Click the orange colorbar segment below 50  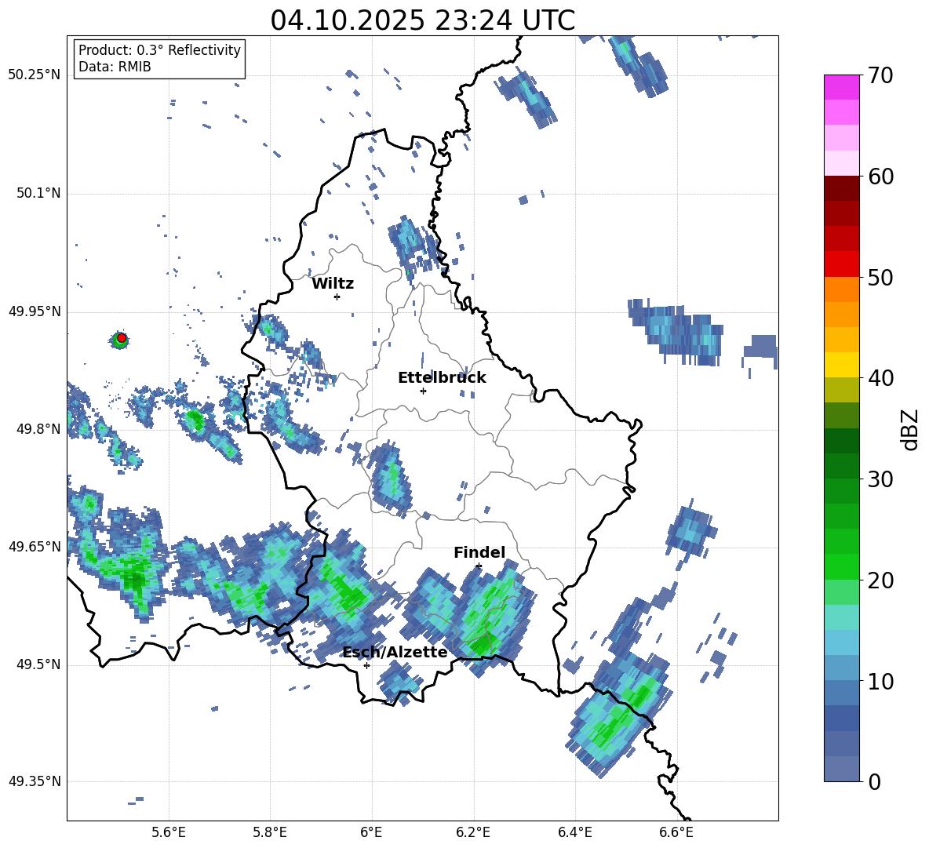point(841,289)
